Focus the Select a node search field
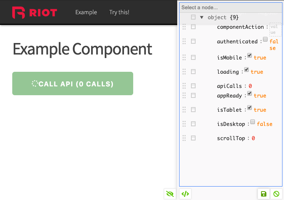Screen dimensions: 284x200 pos(231,7)
